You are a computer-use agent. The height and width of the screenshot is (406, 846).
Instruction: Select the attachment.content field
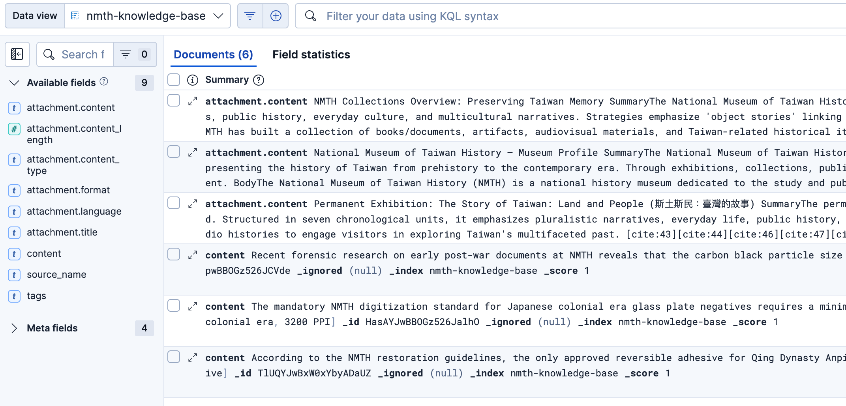pos(71,108)
